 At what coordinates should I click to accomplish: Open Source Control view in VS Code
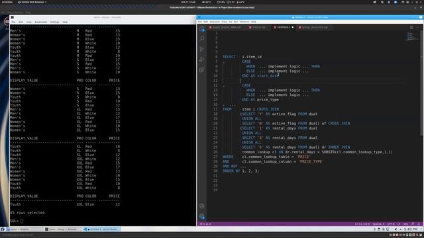[x=201, y=49]
